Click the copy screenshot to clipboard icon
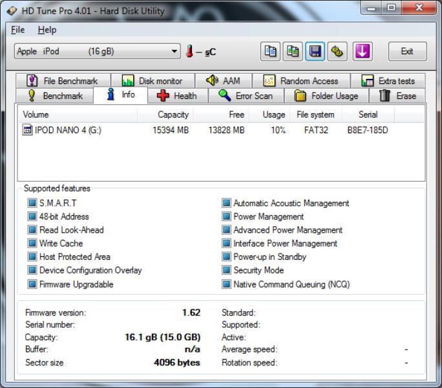The height and width of the screenshot is (388, 442). [292, 52]
